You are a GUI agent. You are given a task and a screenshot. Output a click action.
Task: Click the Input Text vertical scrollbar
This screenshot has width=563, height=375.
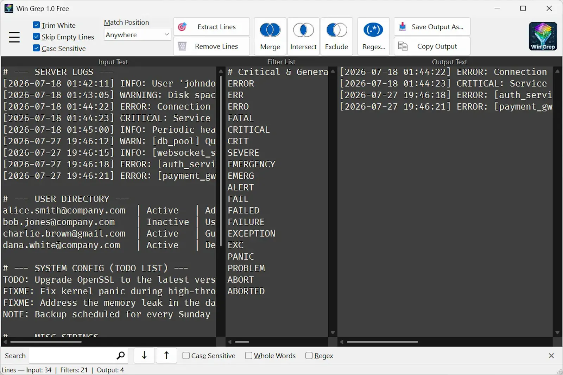pos(221,160)
